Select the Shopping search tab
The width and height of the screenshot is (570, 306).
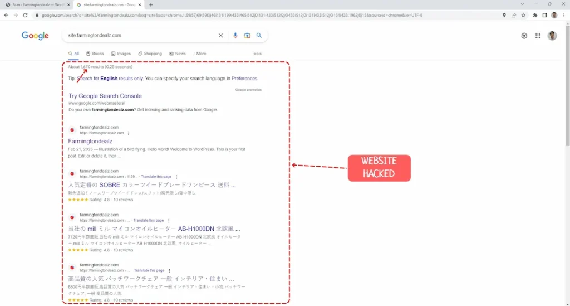[150, 54]
